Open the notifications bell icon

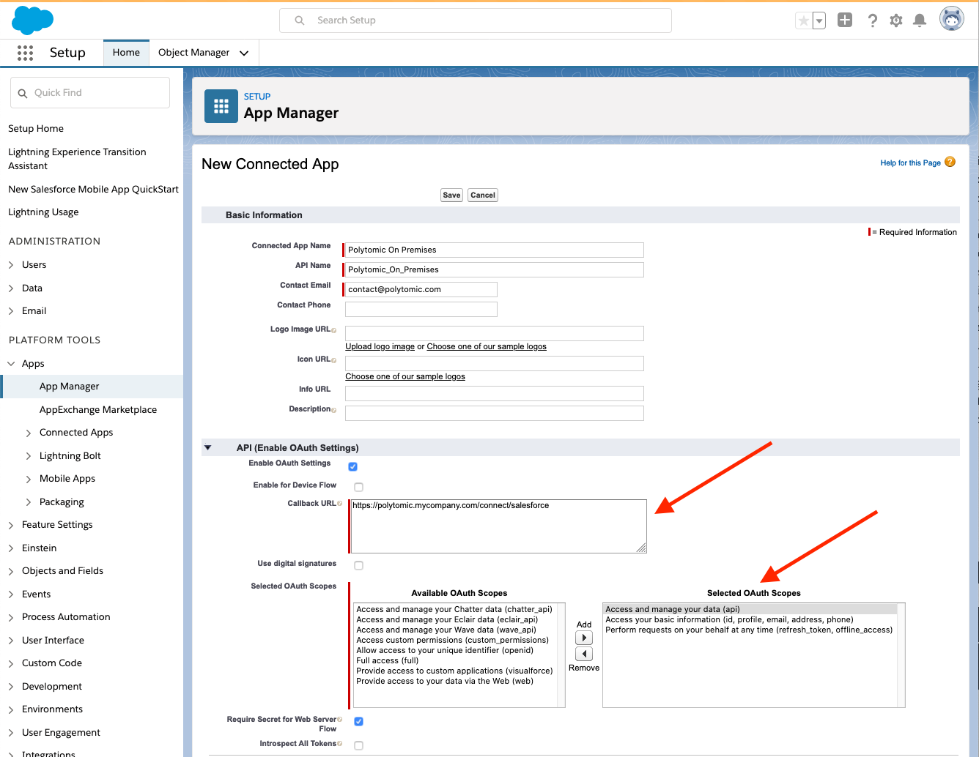(920, 20)
